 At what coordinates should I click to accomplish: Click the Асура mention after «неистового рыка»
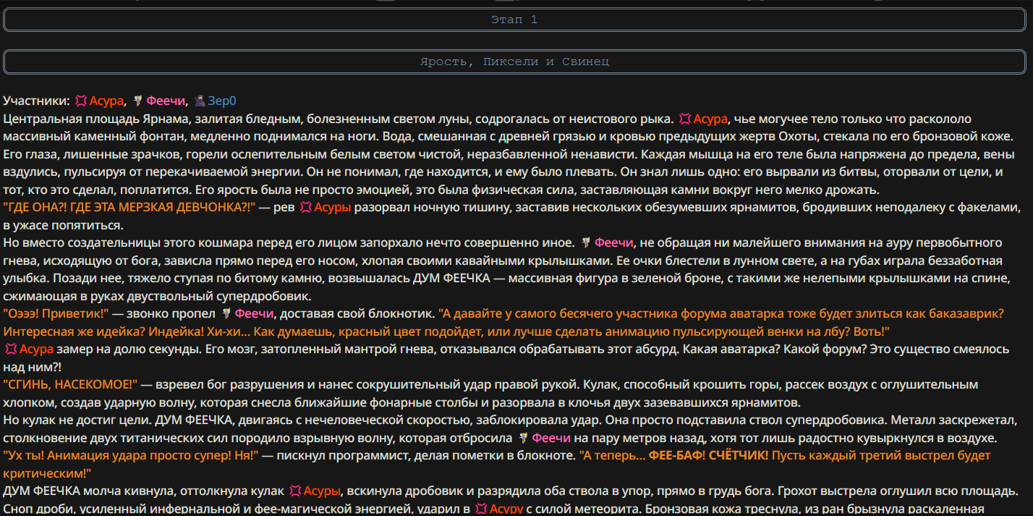coord(710,119)
